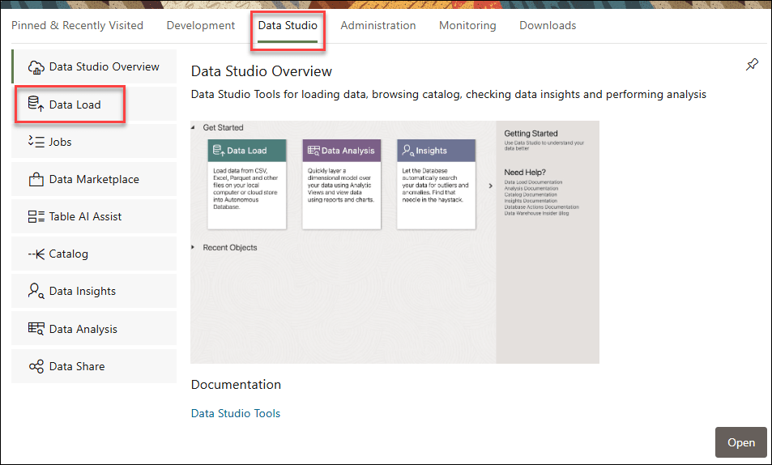Click the Data Analysis card in preview
Image resolution: width=772 pixels, height=465 pixels.
tap(341, 184)
